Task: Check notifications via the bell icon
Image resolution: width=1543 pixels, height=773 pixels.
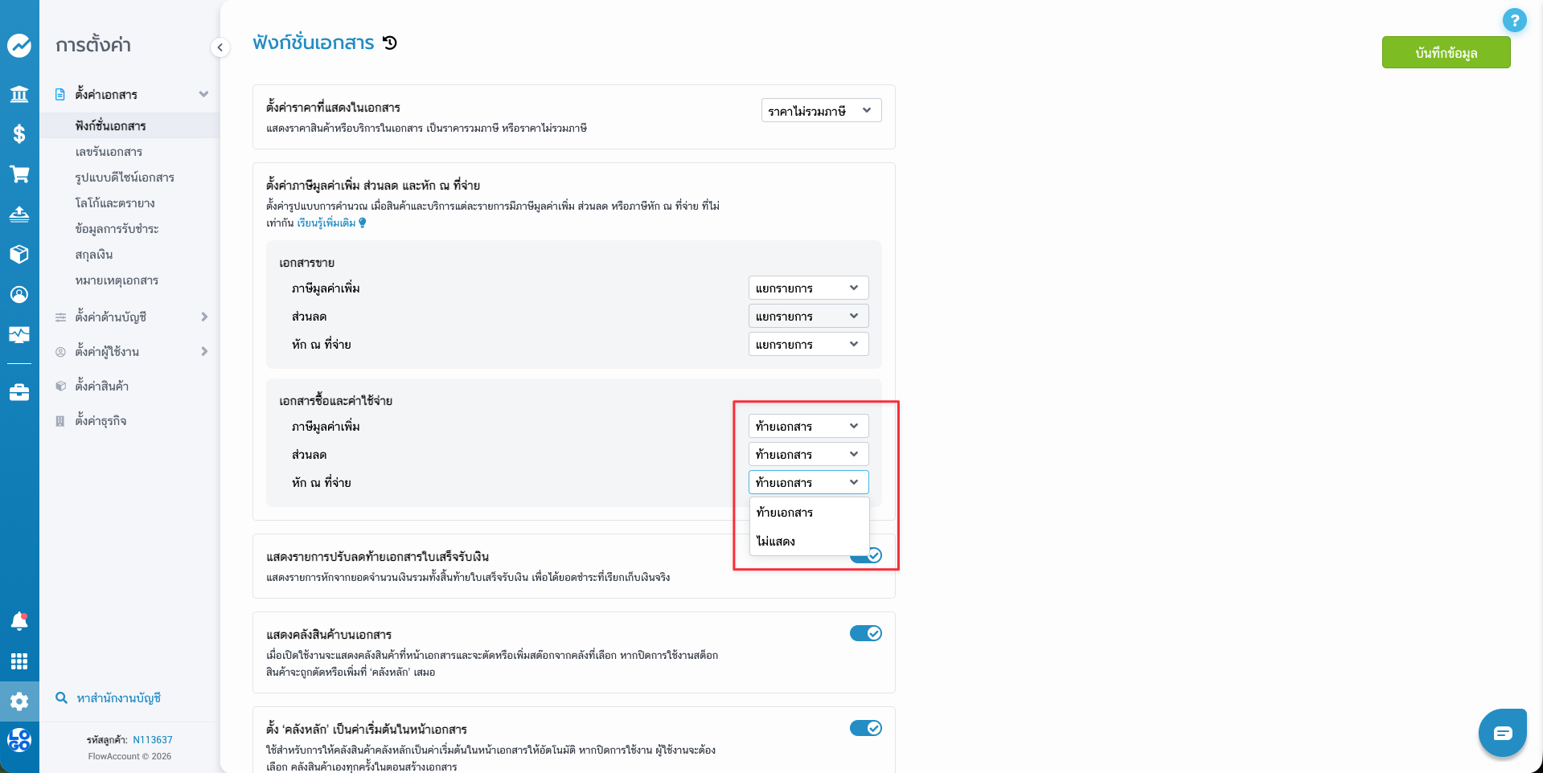Action: 19,620
